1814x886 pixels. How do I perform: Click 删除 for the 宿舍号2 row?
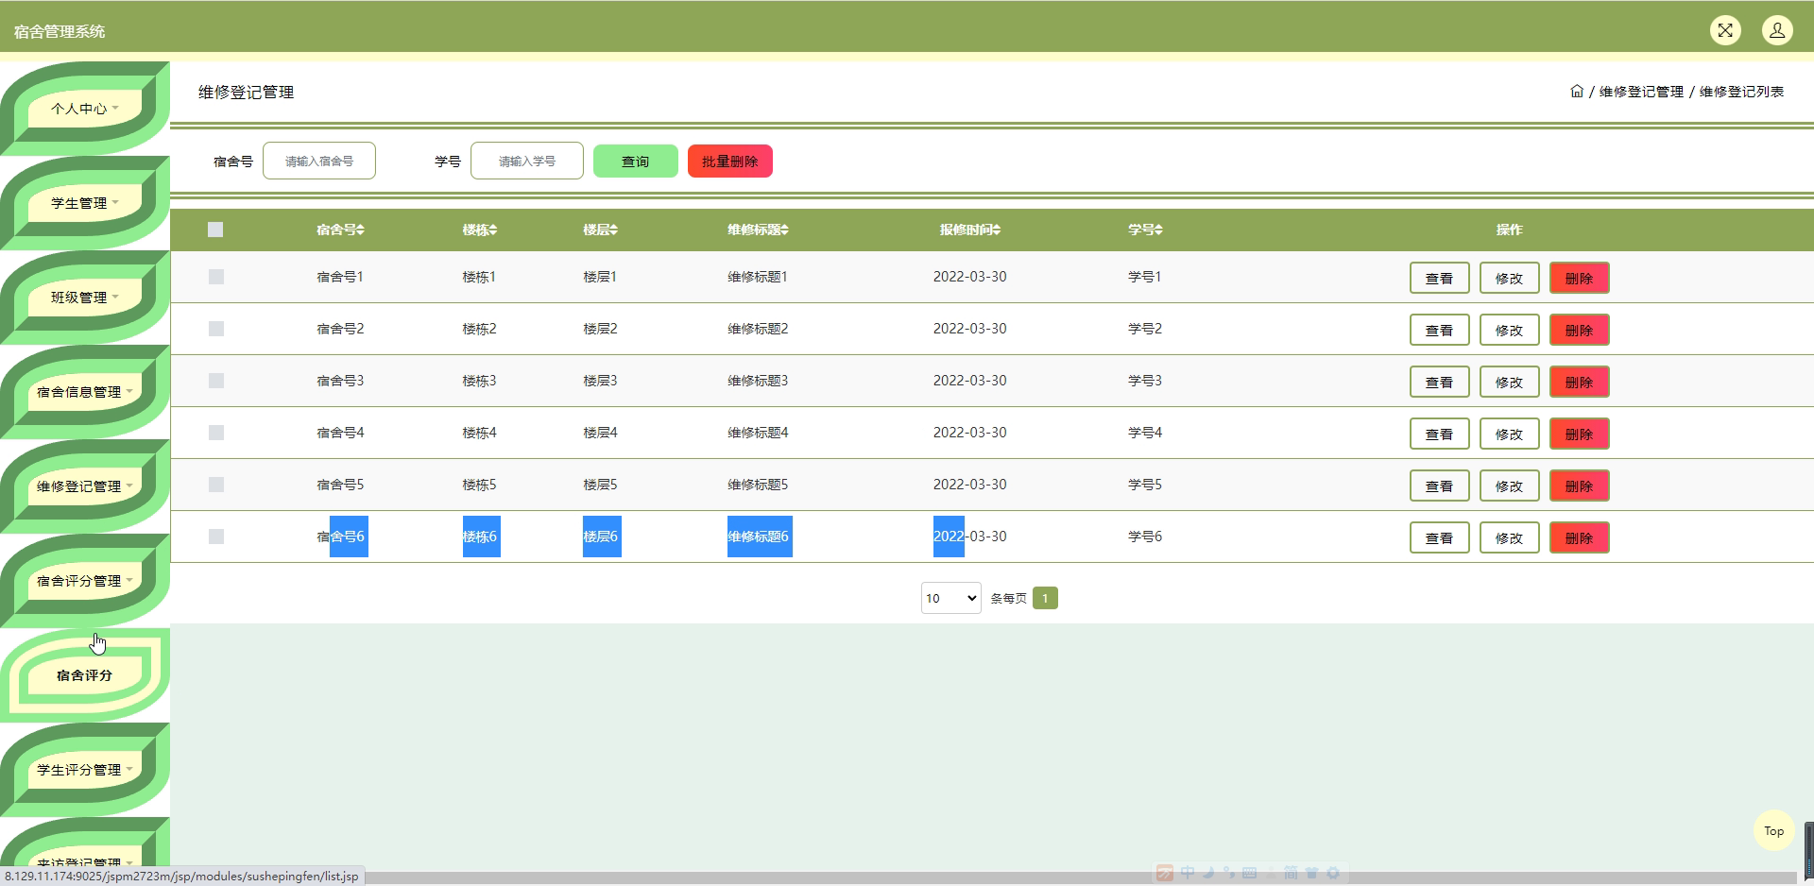(x=1580, y=330)
